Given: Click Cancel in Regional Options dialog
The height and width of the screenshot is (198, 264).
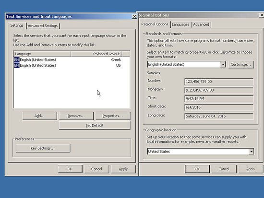Looking at the screenshot, I should coord(224,169).
